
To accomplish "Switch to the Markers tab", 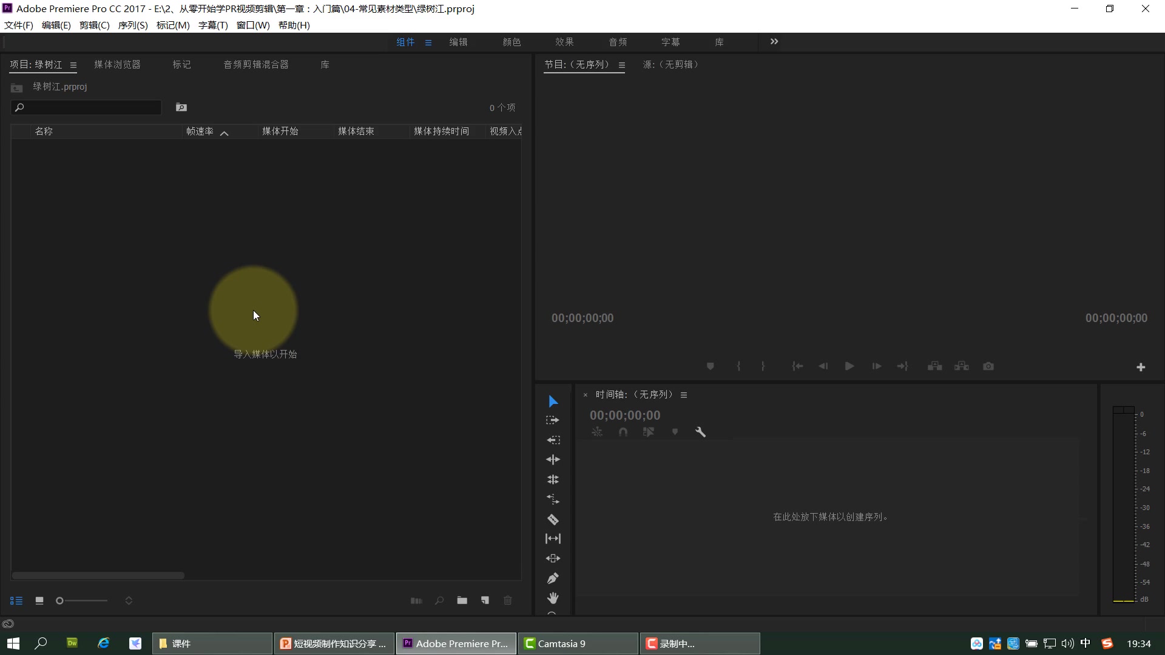I will [181, 64].
